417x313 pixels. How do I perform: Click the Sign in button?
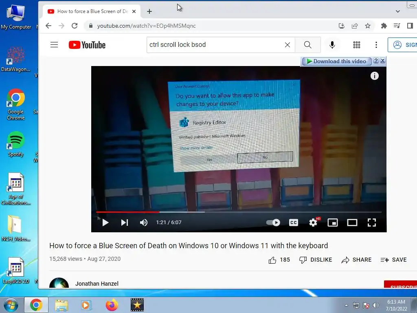click(403, 45)
